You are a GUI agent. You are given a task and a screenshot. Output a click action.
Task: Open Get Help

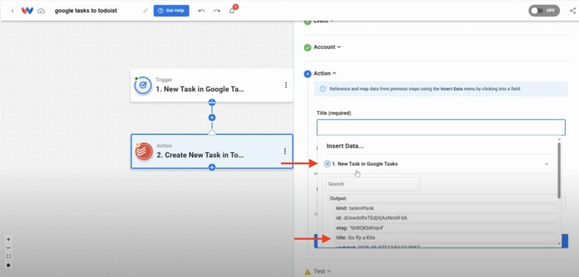click(171, 11)
